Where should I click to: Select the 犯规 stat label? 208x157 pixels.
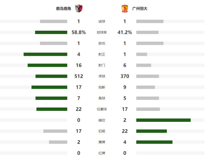[102, 131]
